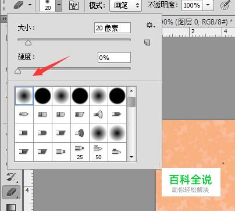The width and height of the screenshot is (235, 211).
Task: Select the pencil-tip brush labeled 25
Action: (x=80, y=152)
